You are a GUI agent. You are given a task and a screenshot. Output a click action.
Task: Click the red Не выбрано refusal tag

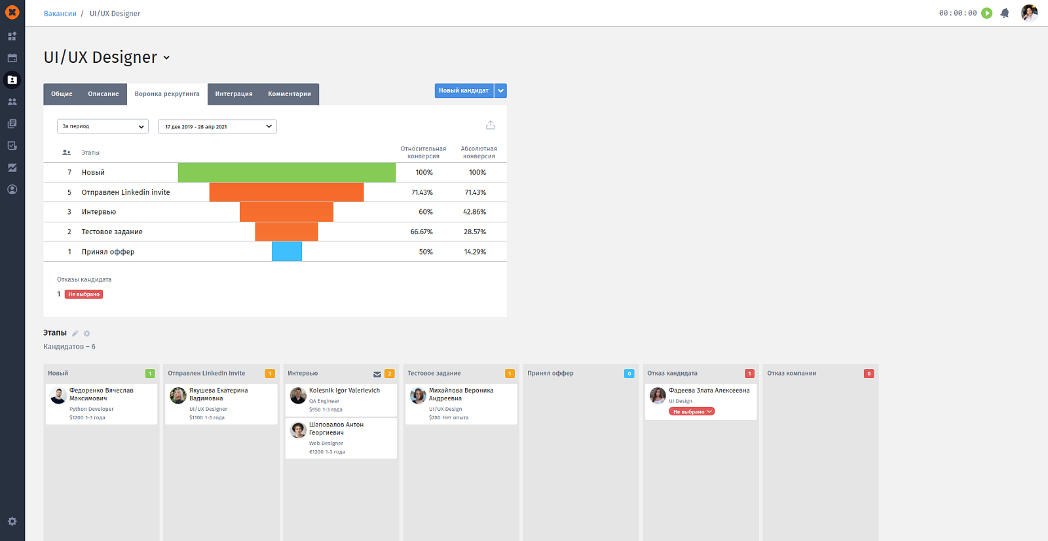(84, 294)
